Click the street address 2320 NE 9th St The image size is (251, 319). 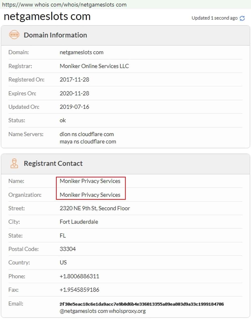coord(95,208)
